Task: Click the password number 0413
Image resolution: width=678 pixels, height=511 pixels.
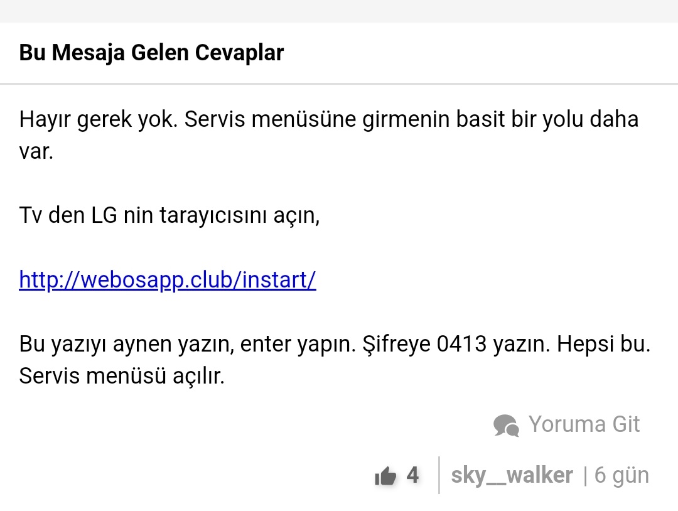Action: pyautogui.click(x=462, y=343)
